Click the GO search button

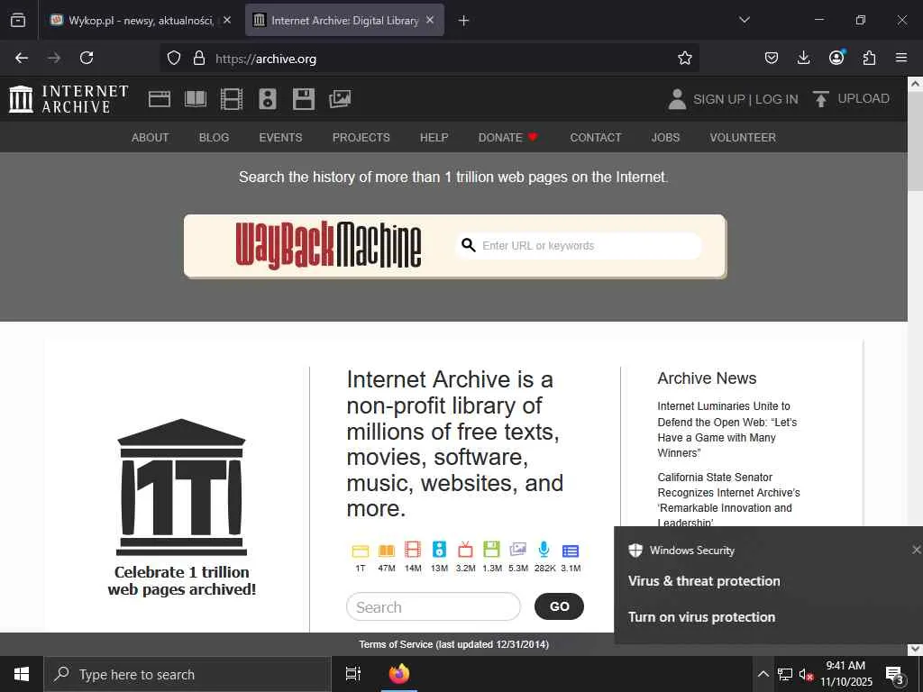click(559, 606)
